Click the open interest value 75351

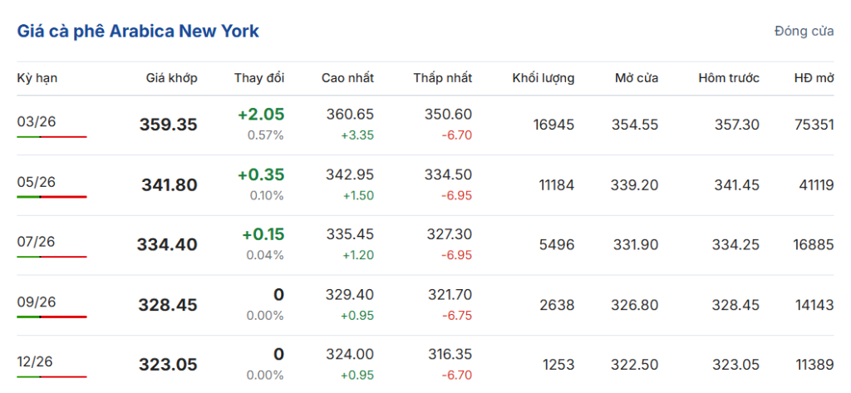[x=814, y=125]
